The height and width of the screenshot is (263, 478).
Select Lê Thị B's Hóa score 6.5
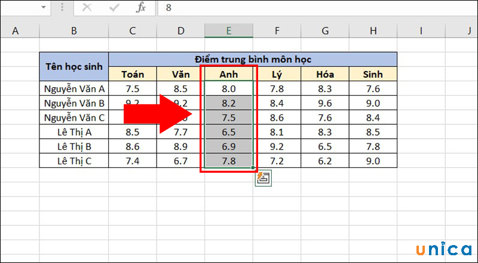[325, 146]
